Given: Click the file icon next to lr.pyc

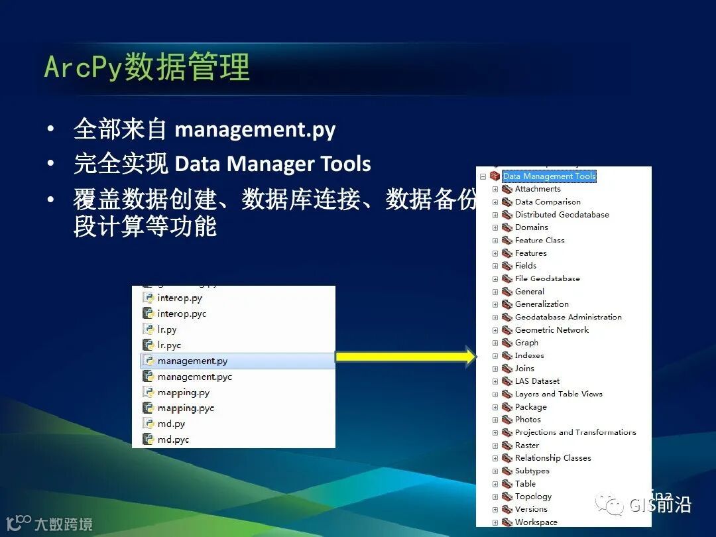Looking at the screenshot, I should 148,345.
